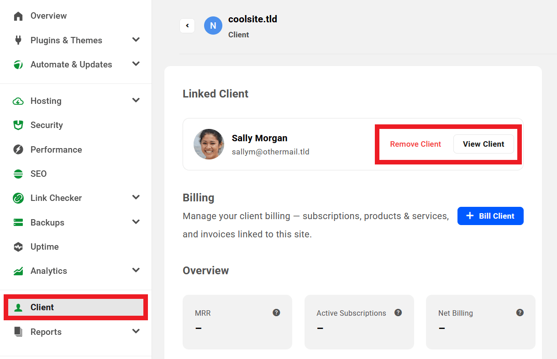Click the MRR help question mark
The width and height of the screenshot is (557, 359).
(276, 313)
